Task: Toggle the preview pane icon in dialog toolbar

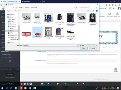Action: click(x=93, y=11)
